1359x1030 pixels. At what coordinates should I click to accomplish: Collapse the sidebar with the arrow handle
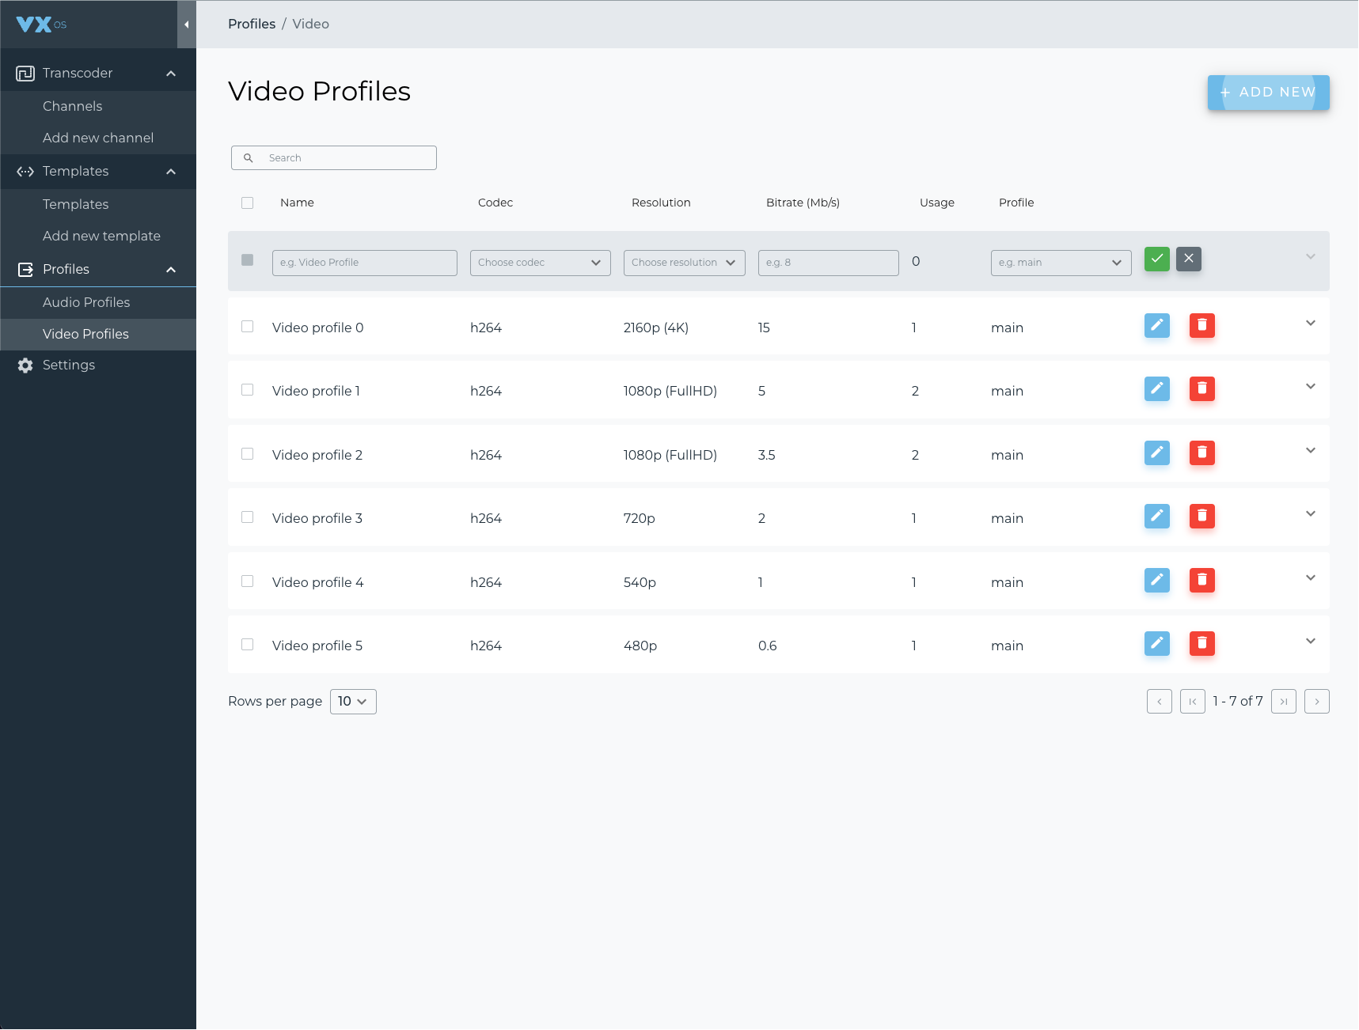click(x=187, y=25)
